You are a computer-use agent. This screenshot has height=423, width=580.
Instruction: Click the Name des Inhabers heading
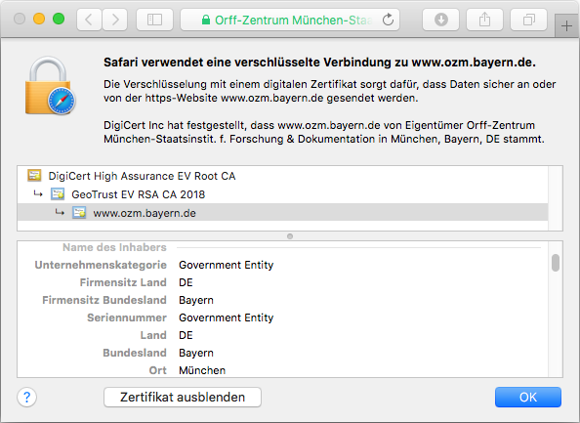coord(114,247)
